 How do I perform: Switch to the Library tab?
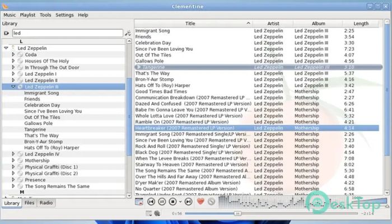(12, 203)
